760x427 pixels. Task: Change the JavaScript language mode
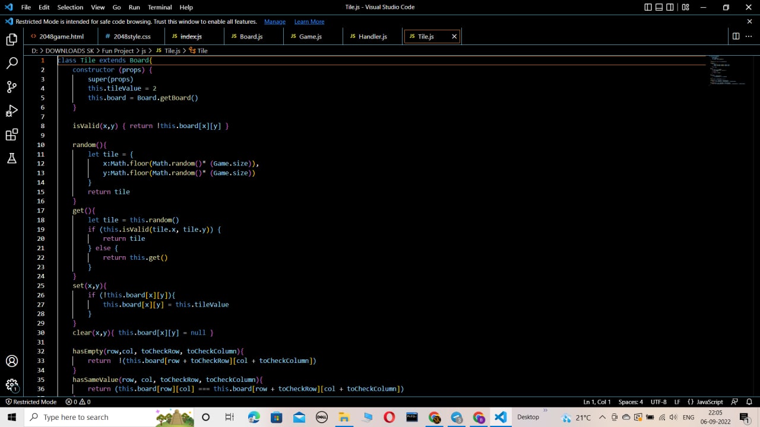point(705,401)
